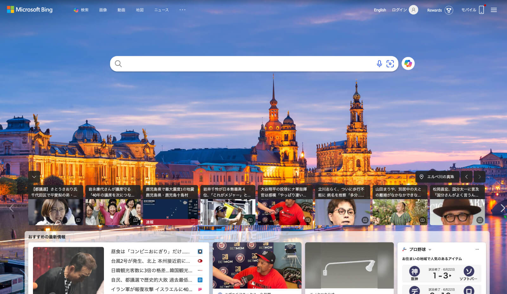Open the 大谷翔平の投球にナ軍指揮官 news card
Viewport: 507px width, 294px height.
pos(285,205)
